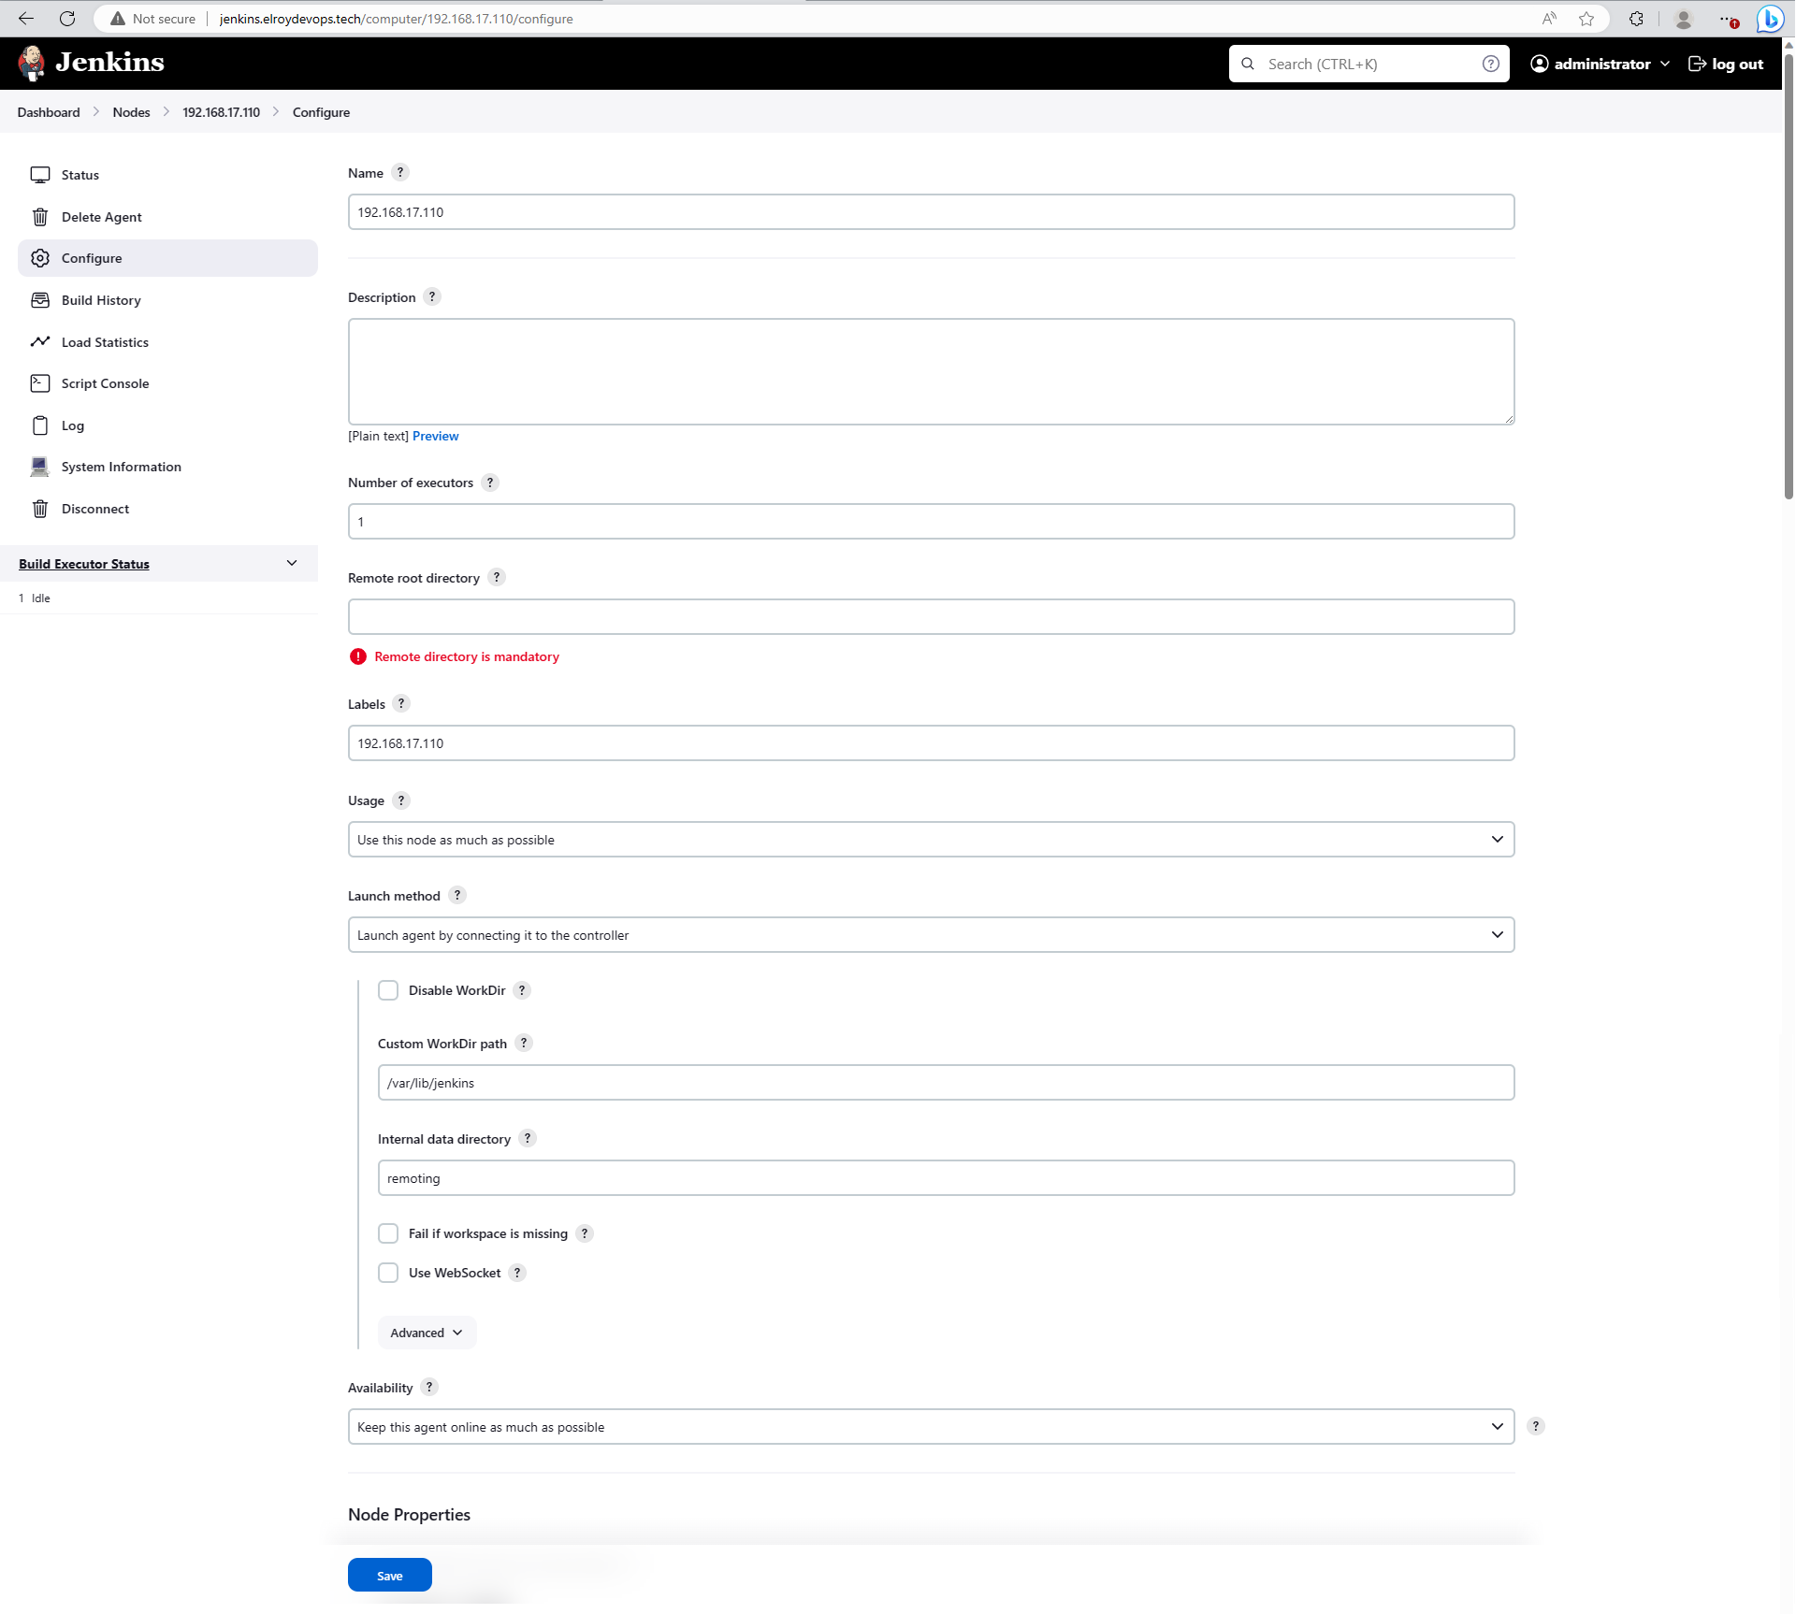Click the Number of executors field
The width and height of the screenshot is (1796, 1614).
931,522
